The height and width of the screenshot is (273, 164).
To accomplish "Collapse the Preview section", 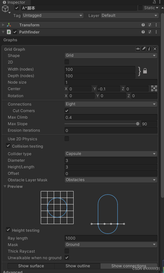I will 5,186.
